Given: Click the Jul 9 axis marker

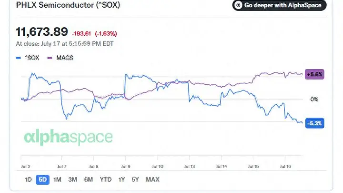Looking at the screenshot, I should [126, 166].
